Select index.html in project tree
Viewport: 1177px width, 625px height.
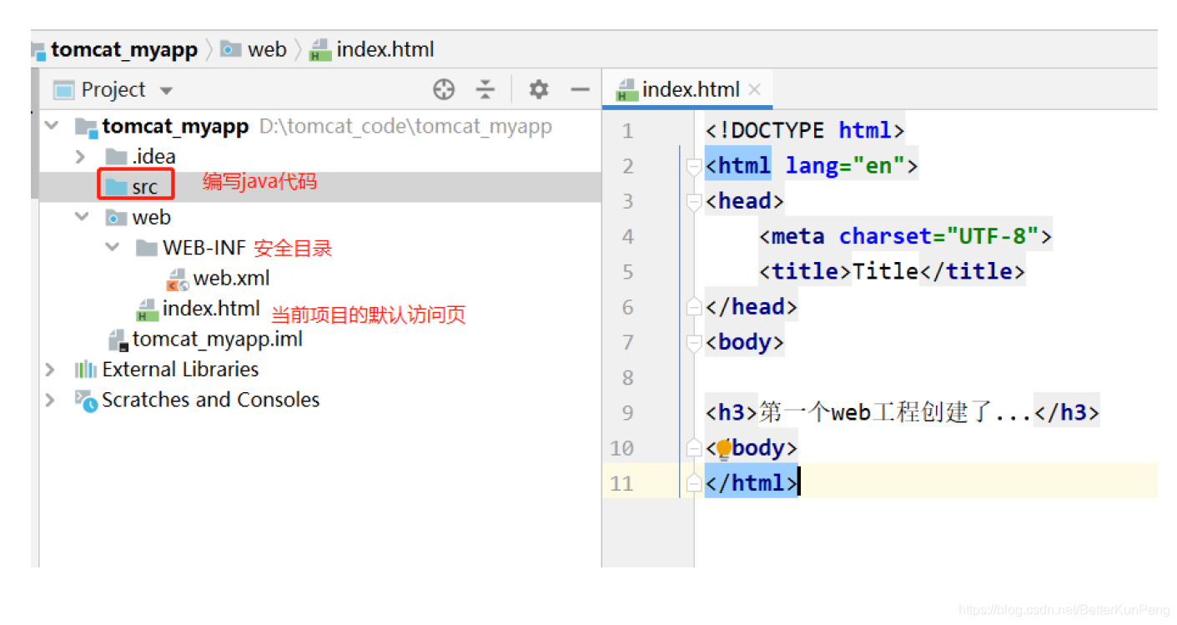[x=211, y=309]
